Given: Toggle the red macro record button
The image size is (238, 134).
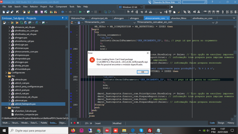Looking at the screenshot, I should click(75, 123).
